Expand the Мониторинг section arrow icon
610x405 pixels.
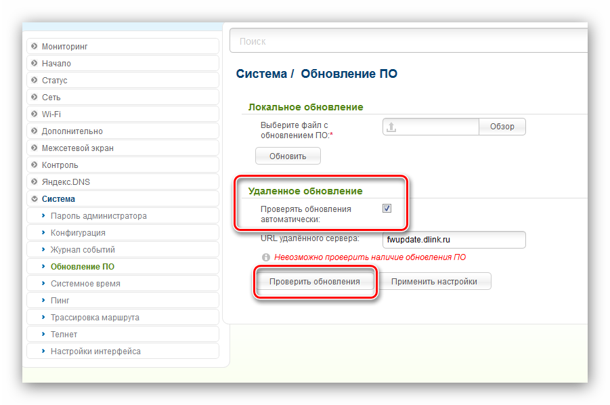[35, 46]
